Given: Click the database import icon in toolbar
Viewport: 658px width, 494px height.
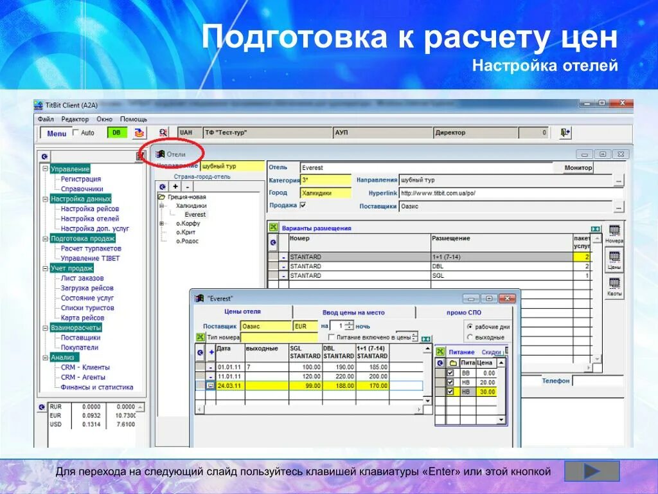Looking at the screenshot, I should (139, 133).
